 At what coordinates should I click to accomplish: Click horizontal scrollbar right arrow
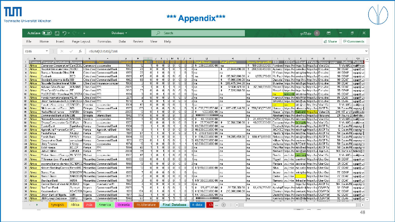[x=362, y=205]
